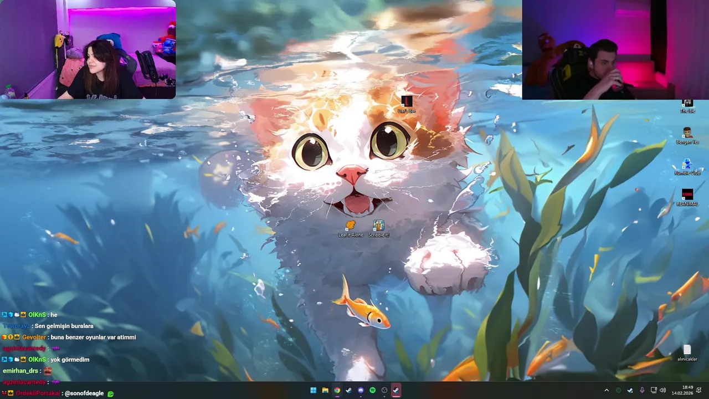Click the '@sonofdeagle' chat mention

pyautogui.click(x=84, y=393)
